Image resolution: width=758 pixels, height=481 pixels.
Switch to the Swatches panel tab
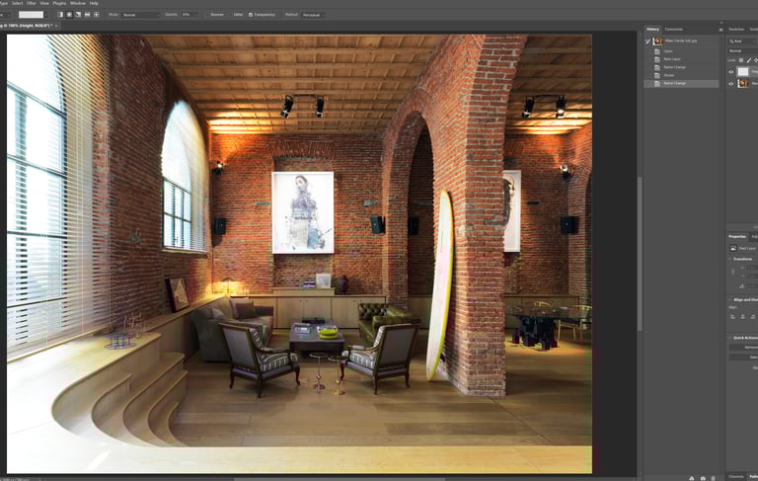click(x=736, y=30)
